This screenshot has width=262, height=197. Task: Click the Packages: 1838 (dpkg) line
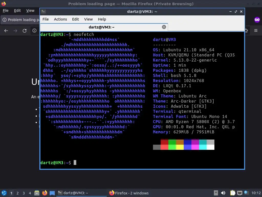click(x=180, y=70)
